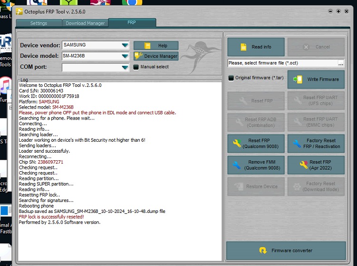Click log line 'Performed by 2.5.6.0 Software version.'
This screenshot has width=357, height=266.
pyautogui.click(x=59, y=222)
